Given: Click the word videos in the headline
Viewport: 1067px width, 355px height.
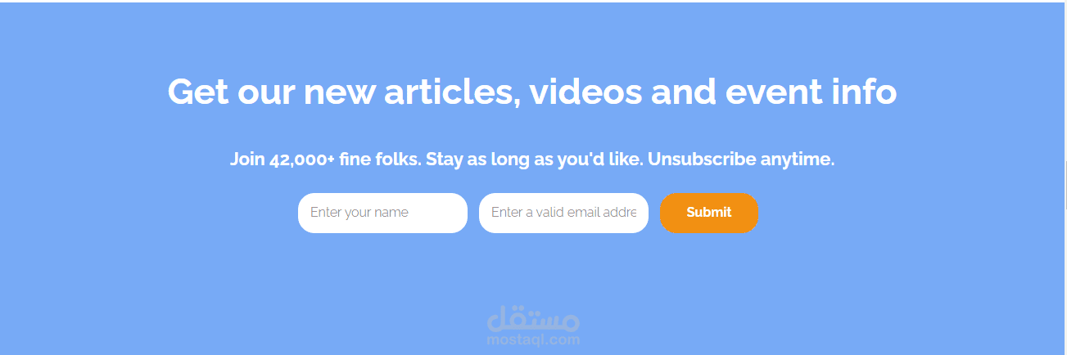Looking at the screenshot, I should pyautogui.click(x=585, y=92).
